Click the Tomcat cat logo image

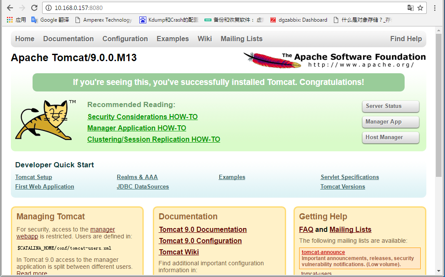click(43, 120)
